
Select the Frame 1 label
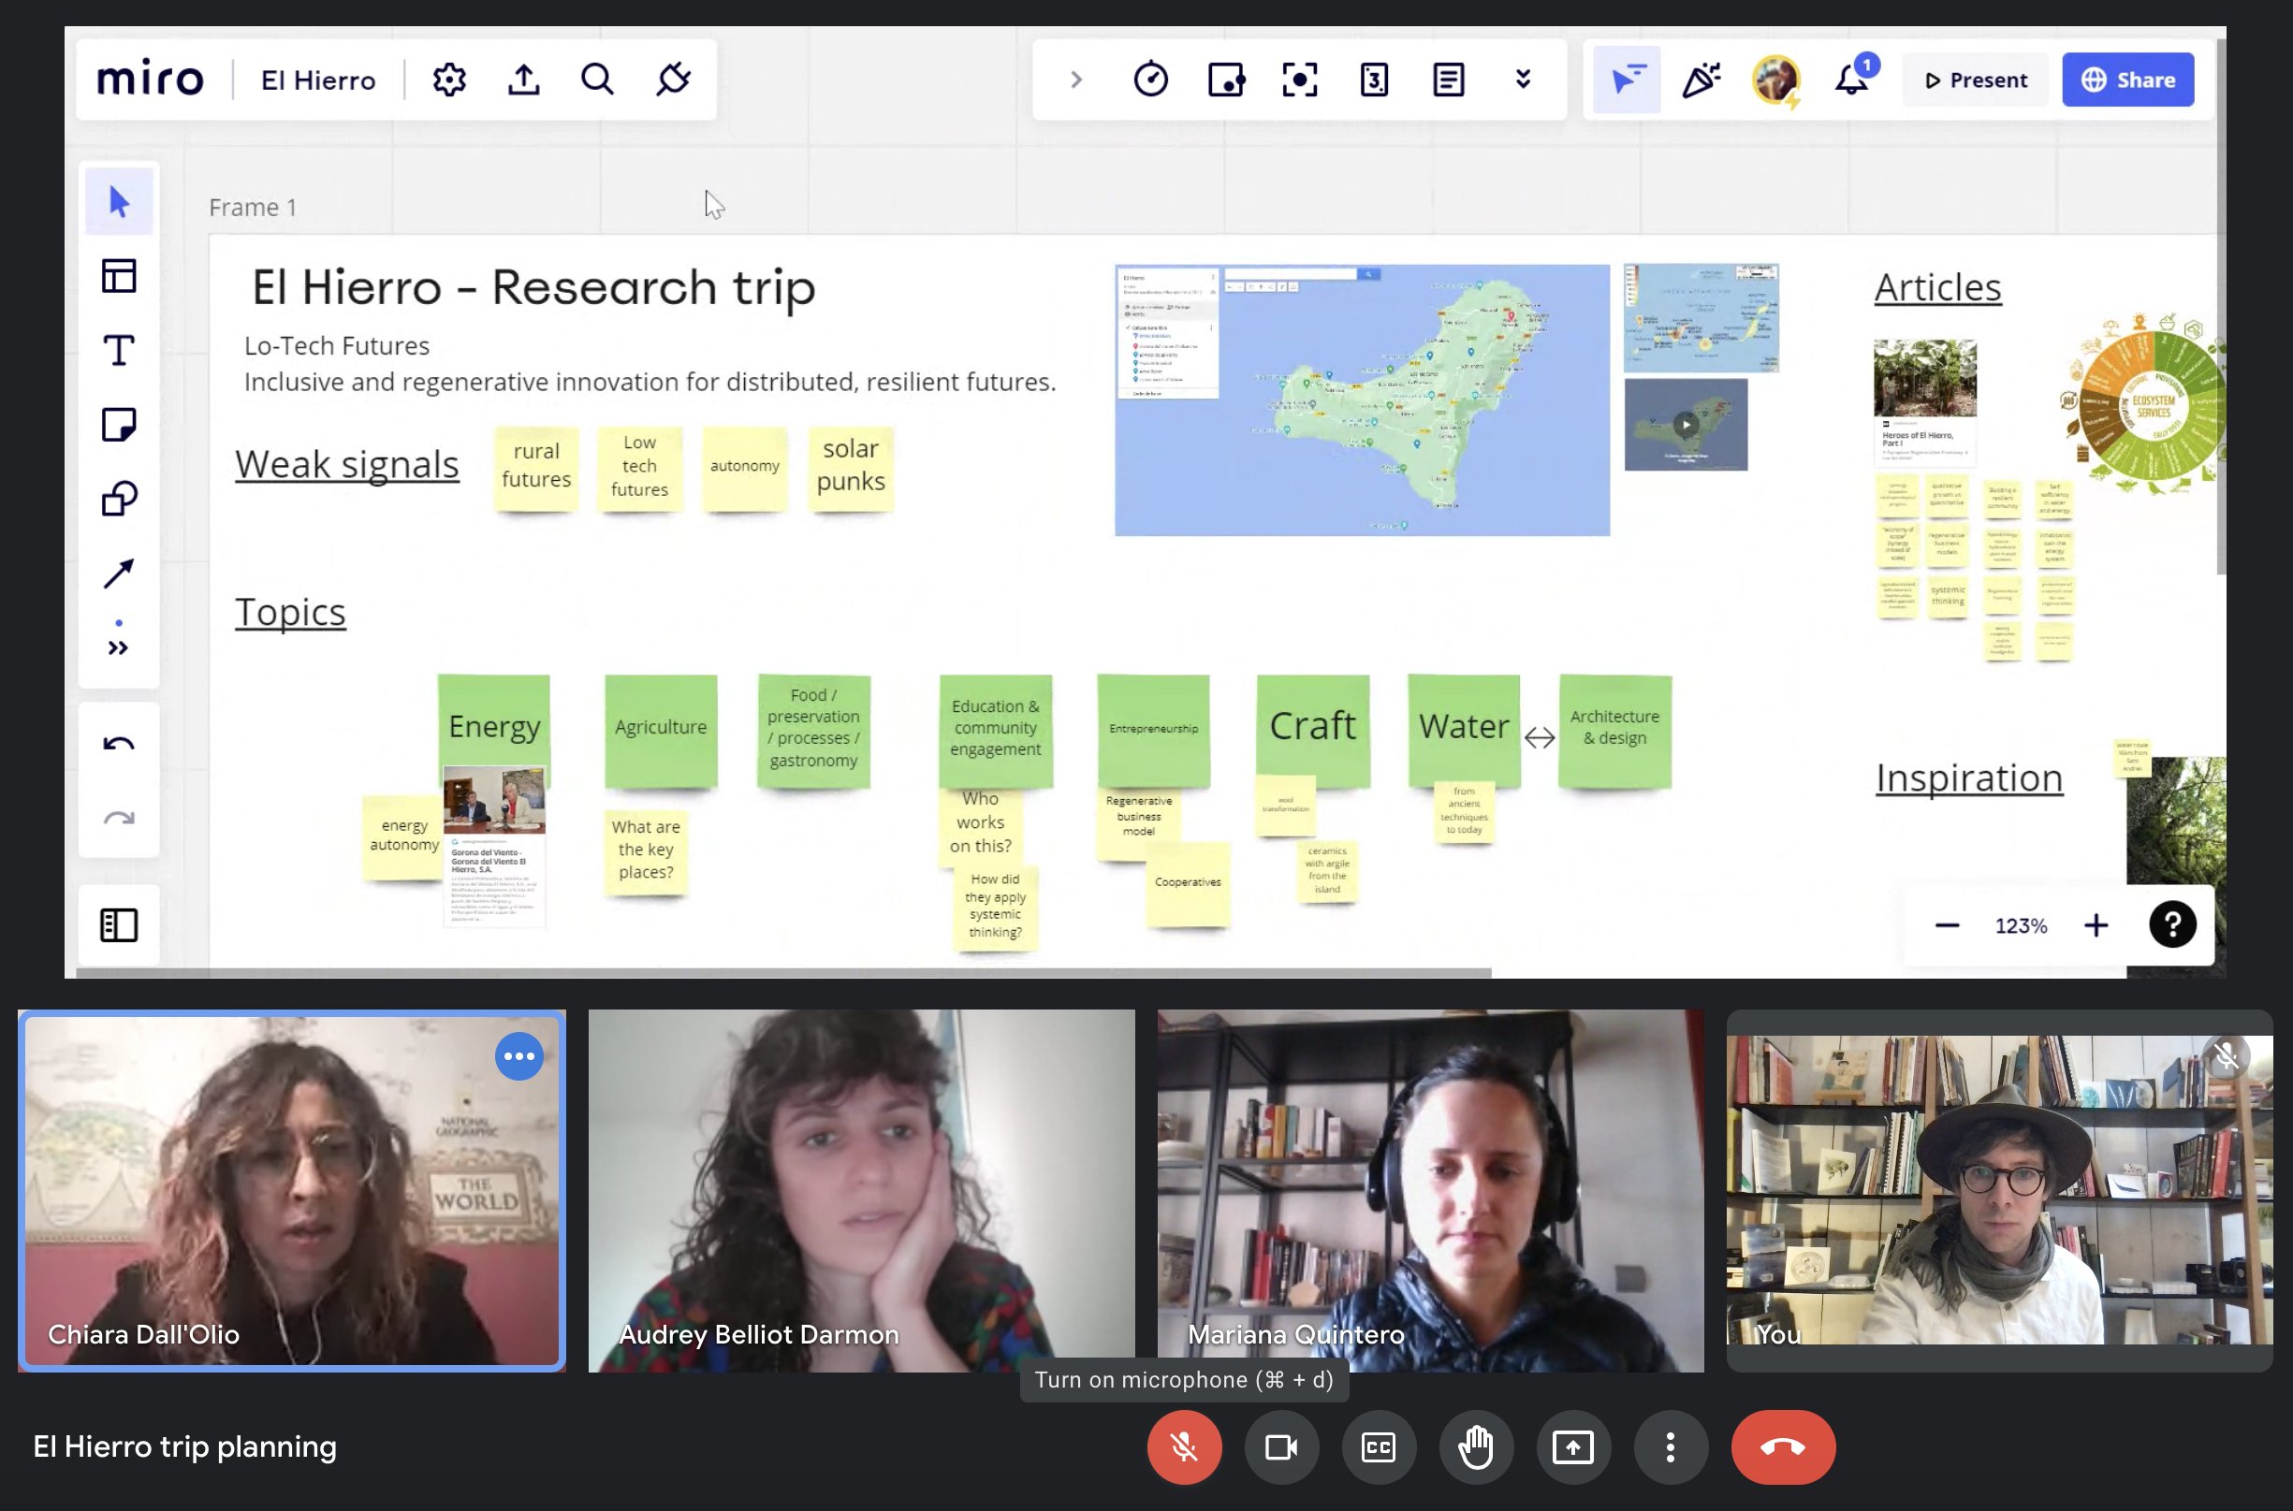[x=253, y=207]
